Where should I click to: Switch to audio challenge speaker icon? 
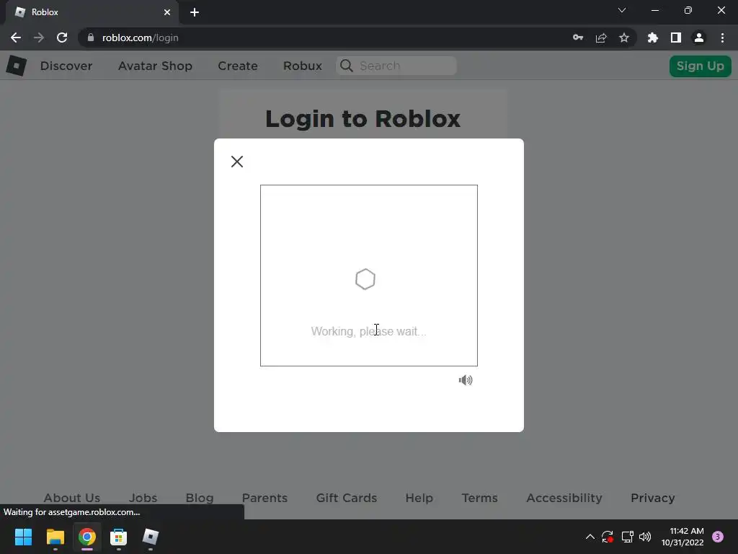[466, 380]
